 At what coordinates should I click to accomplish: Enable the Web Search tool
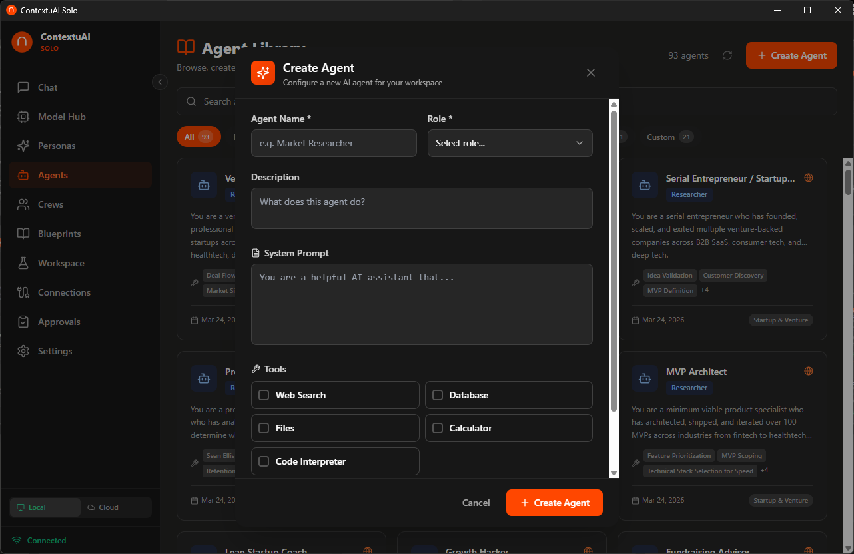point(264,395)
